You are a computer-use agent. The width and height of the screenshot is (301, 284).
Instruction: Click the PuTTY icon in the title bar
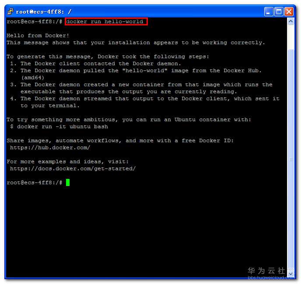pyautogui.click(x=10, y=11)
